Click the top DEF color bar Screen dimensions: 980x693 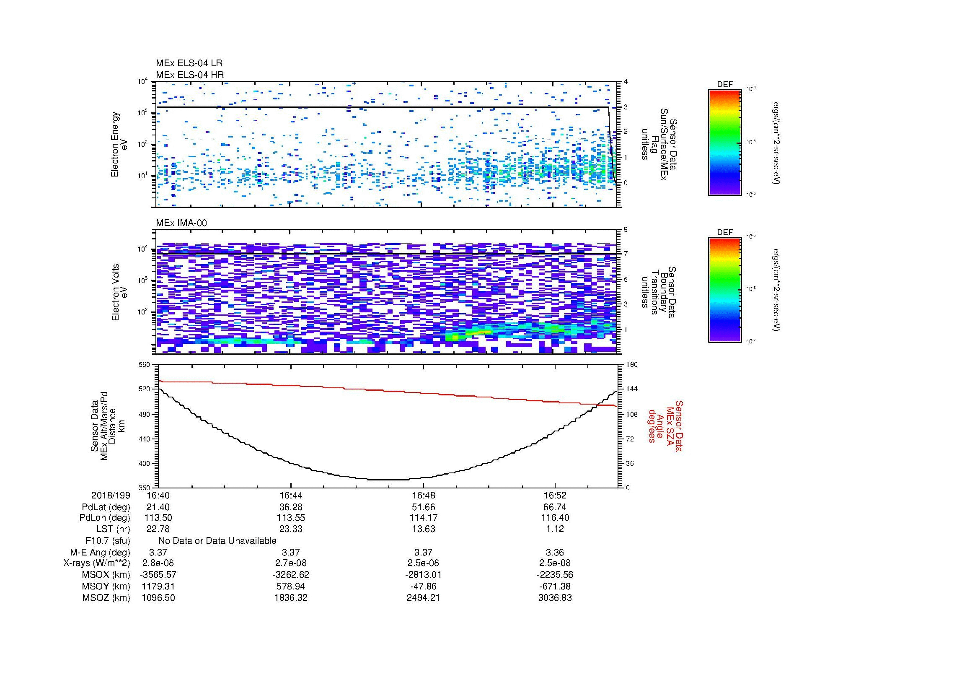pos(725,142)
